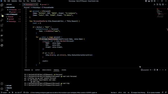Open the Selection menu
168x94 pixels.
(x=14, y=1)
